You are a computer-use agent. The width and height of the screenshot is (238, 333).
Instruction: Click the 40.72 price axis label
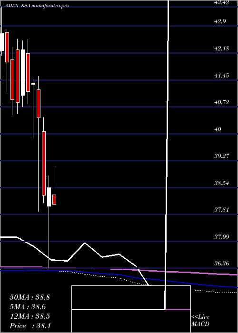pos(223,102)
